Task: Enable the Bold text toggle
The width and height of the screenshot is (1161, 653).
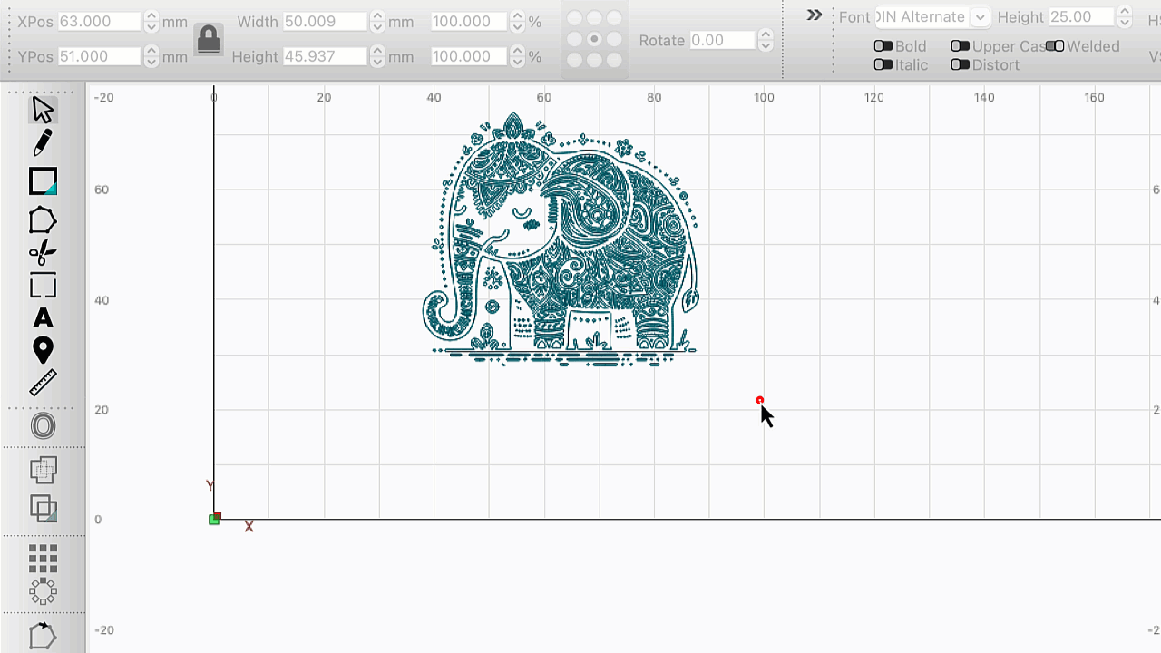Action: [x=883, y=46]
